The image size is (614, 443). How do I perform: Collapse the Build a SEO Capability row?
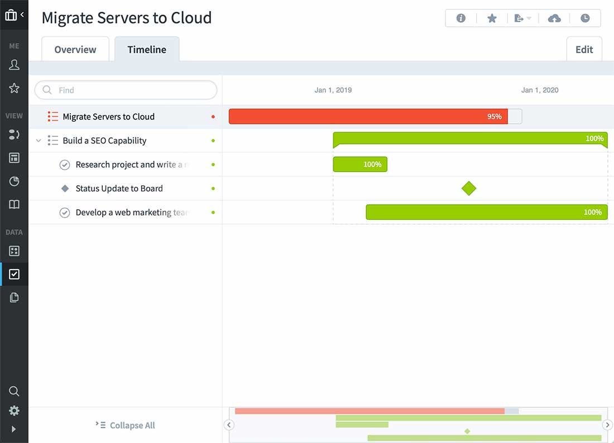(x=39, y=141)
